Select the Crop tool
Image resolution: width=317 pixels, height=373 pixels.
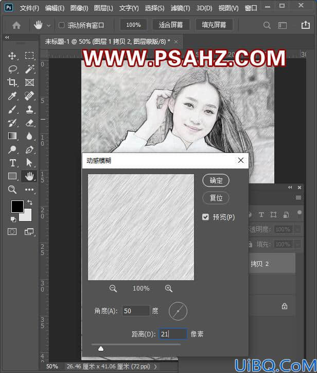(x=12, y=82)
